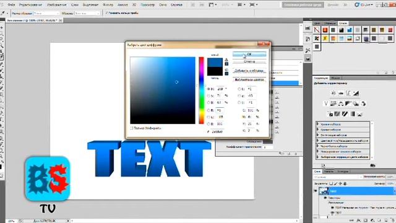Click the scissors-shaped collapsed panel icon in the dock
This screenshot has height=223, width=396.
point(308,50)
